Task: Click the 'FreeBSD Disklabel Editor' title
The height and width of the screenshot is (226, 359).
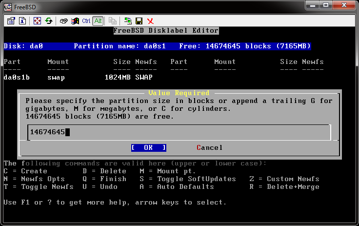Action: [166, 30]
